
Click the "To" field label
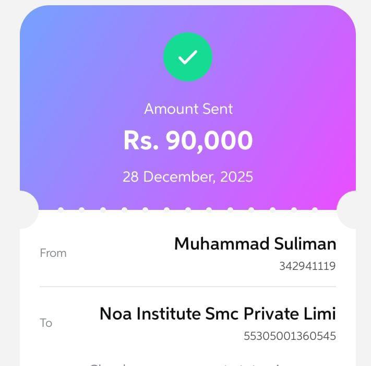coord(46,323)
